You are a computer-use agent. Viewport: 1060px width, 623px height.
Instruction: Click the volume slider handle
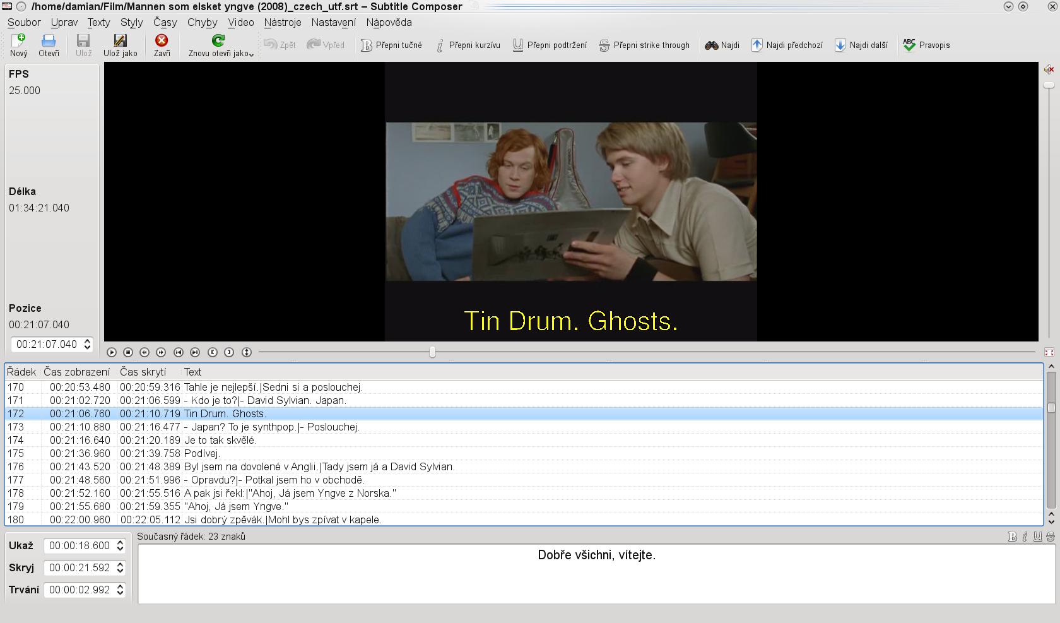click(1049, 85)
